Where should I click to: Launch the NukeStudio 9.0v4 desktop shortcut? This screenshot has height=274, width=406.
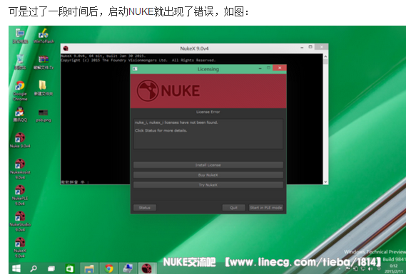coord(20,221)
